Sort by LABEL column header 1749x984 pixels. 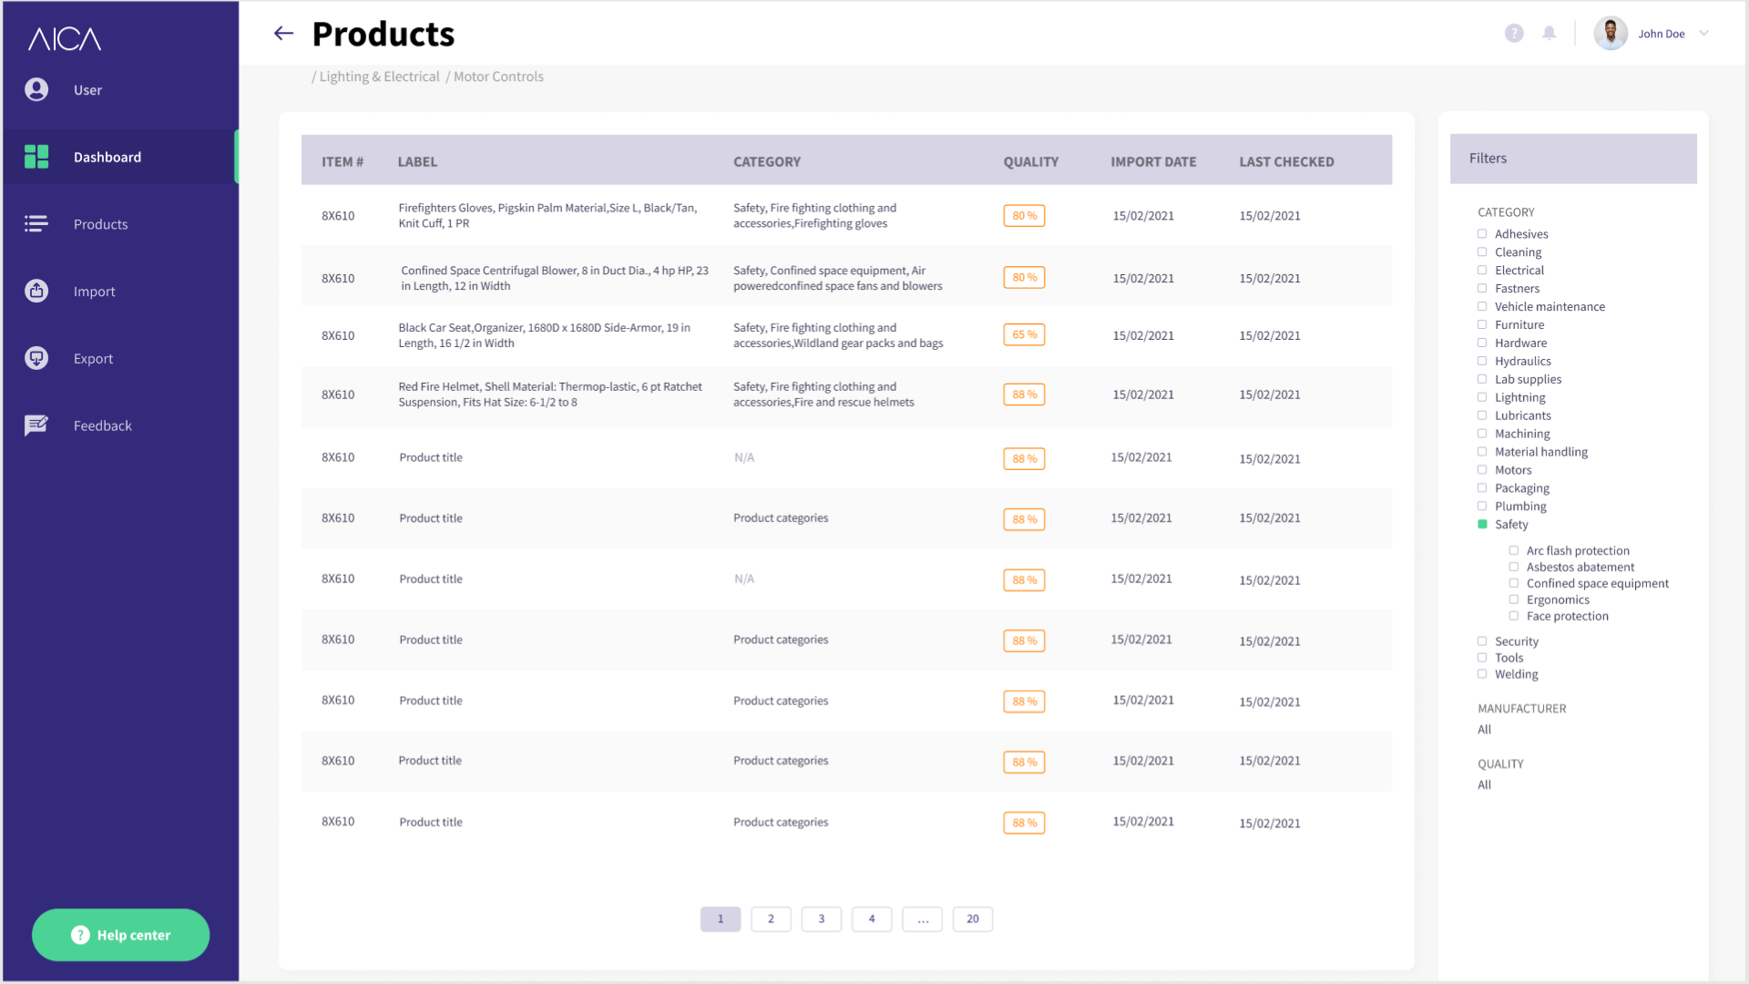tap(417, 161)
